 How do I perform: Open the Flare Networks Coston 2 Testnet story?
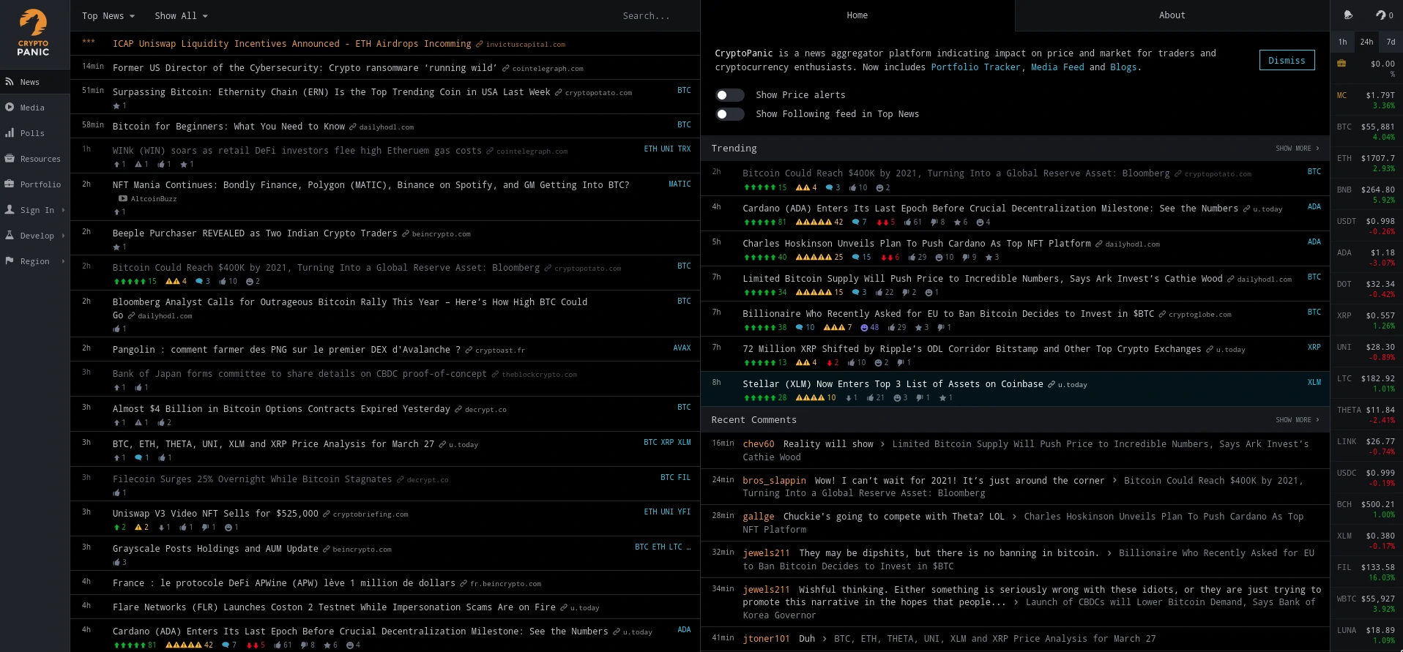coord(334,607)
